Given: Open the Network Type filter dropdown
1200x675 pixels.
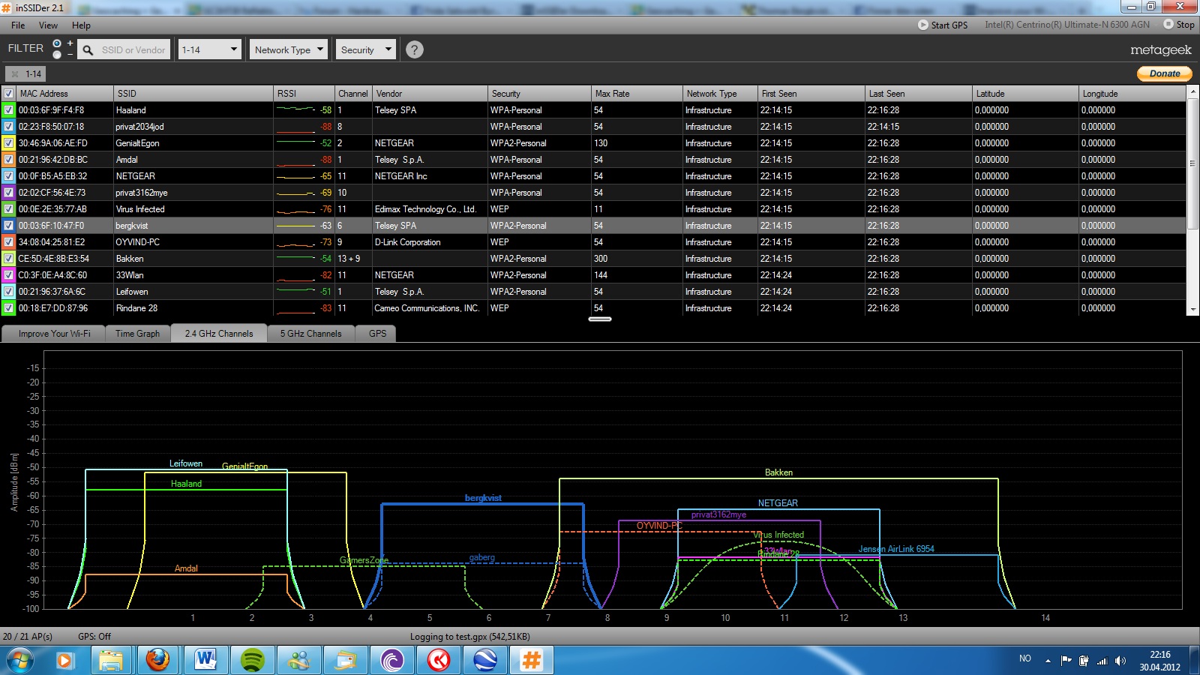Looking at the screenshot, I should pos(289,49).
